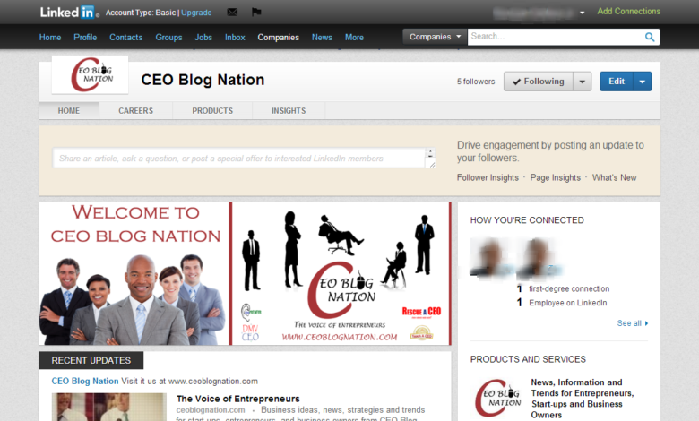This screenshot has width=699, height=421.
Task: Open The Voice of Entrepreneurs article title
Action: pos(237,399)
